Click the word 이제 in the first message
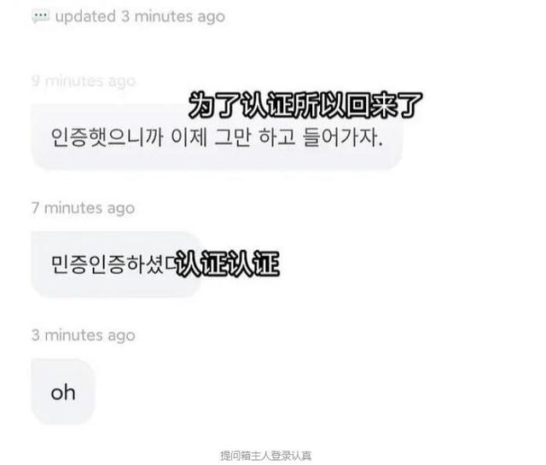Image resolution: width=546 pixels, height=465 pixels. click(189, 137)
